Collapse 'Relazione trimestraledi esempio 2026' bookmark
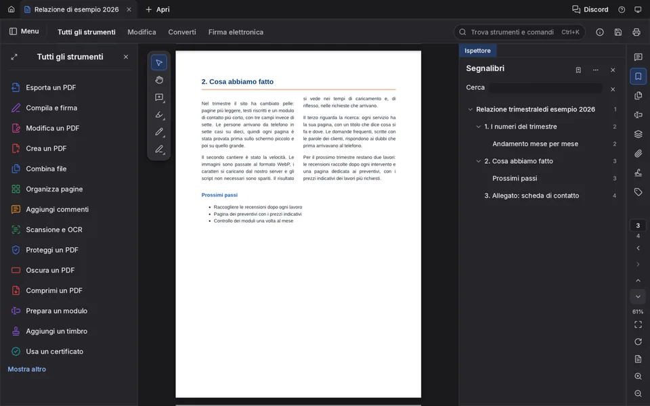The width and height of the screenshot is (650, 406). (x=470, y=110)
